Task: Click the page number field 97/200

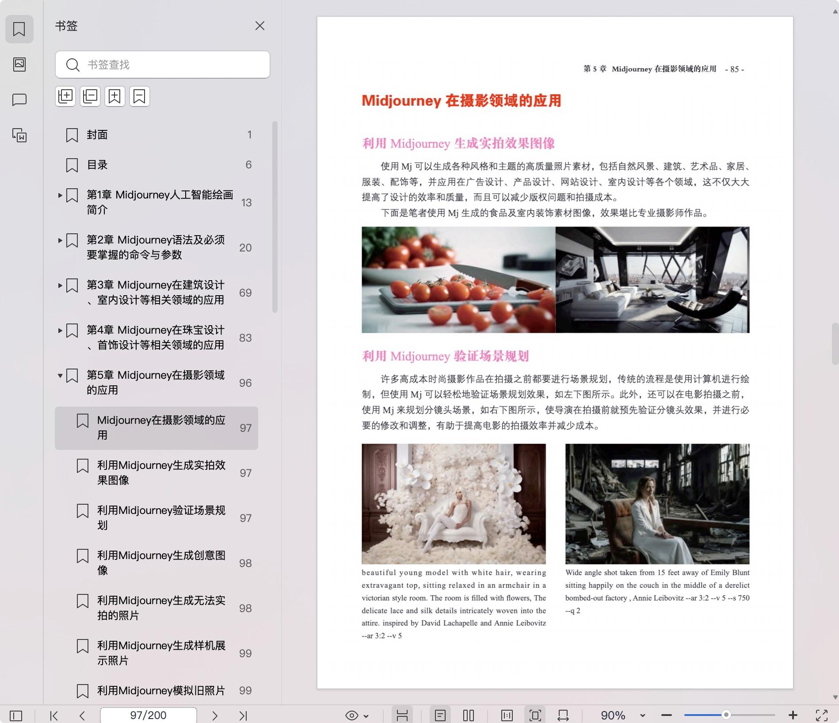Action: click(x=149, y=715)
